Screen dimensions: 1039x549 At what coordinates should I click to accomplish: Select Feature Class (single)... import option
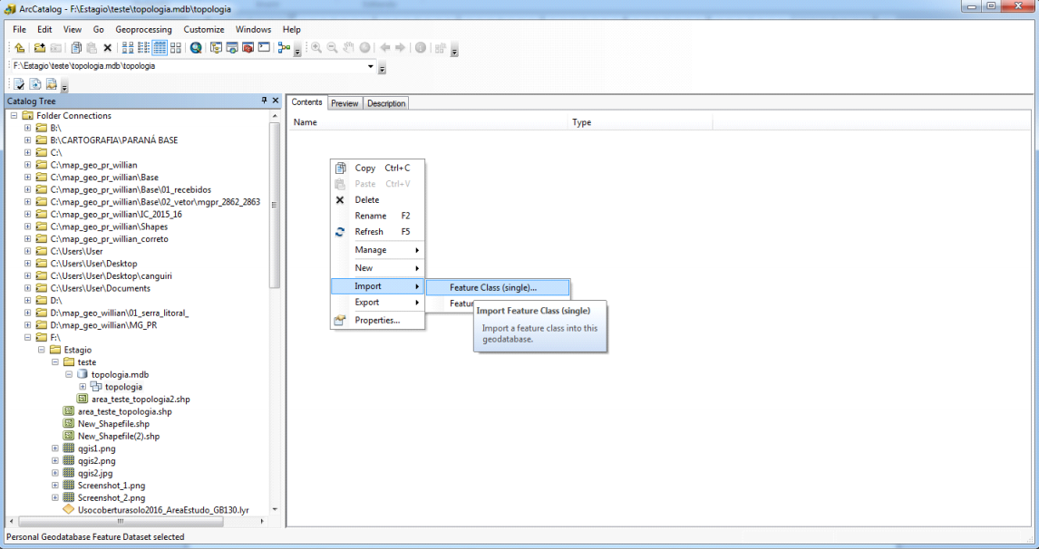[x=498, y=287]
